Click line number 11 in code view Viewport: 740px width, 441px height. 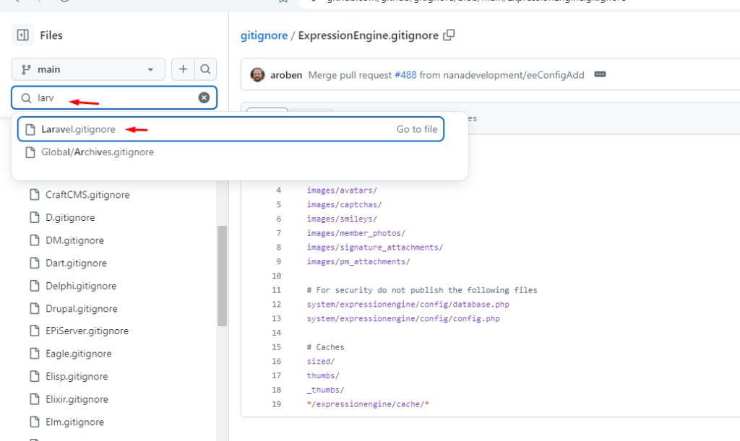click(x=277, y=290)
